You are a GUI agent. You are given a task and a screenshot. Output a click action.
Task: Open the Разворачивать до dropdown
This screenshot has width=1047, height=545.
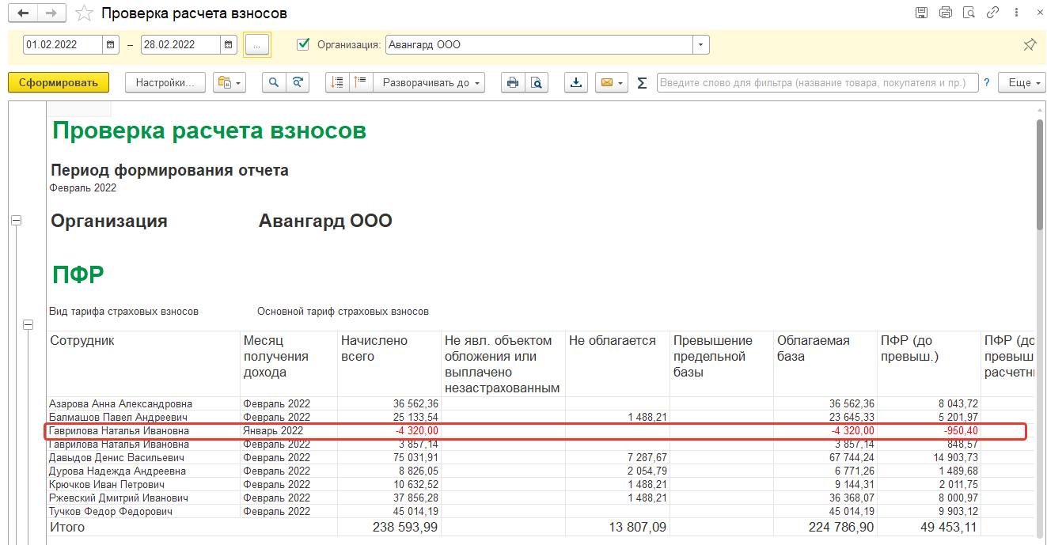(x=431, y=82)
